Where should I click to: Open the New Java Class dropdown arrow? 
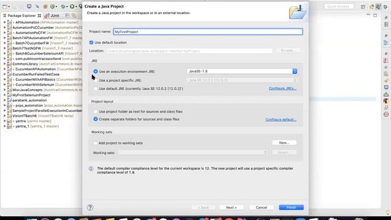(56, 7)
